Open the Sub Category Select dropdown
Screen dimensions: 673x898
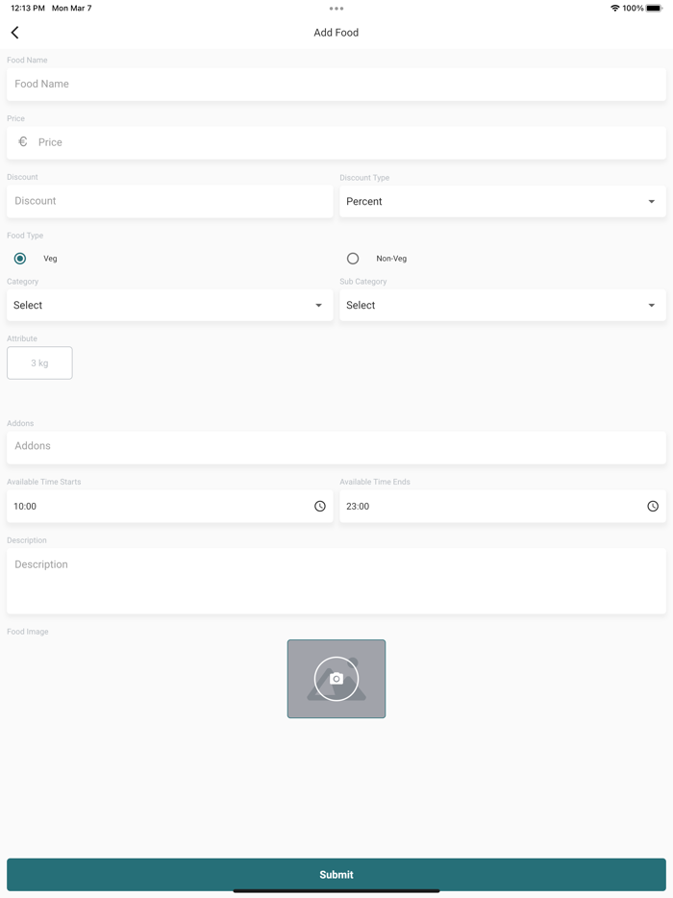pos(502,305)
